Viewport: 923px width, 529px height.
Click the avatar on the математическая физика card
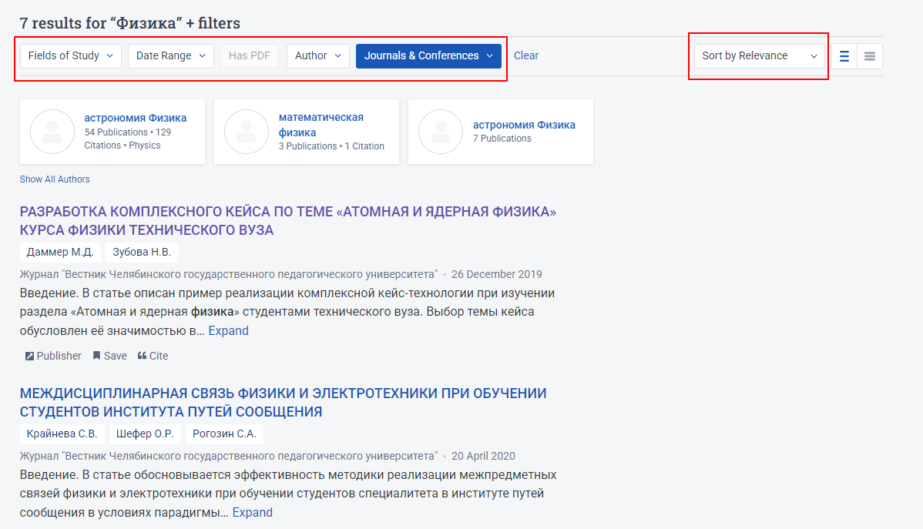coord(247,131)
